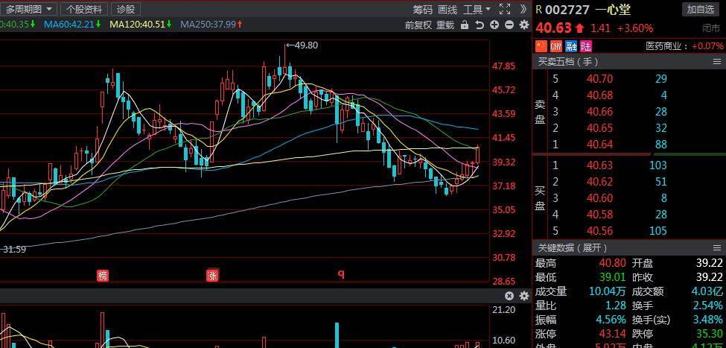The width and height of the screenshot is (726, 348).
Task: Open the 买卖五档 panel menu icon
Action: pyautogui.click(x=614, y=62)
